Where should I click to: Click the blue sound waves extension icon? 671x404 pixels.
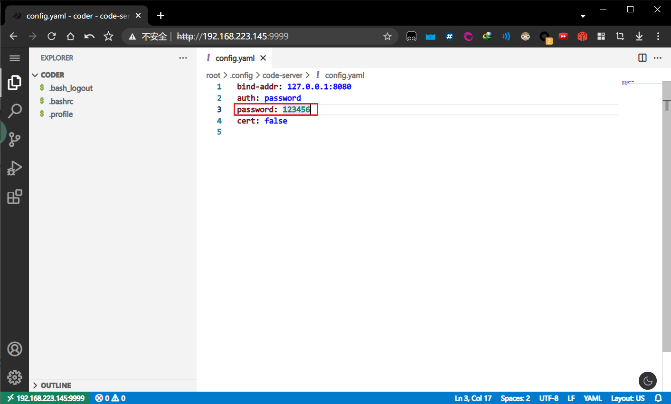[x=506, y=36]
